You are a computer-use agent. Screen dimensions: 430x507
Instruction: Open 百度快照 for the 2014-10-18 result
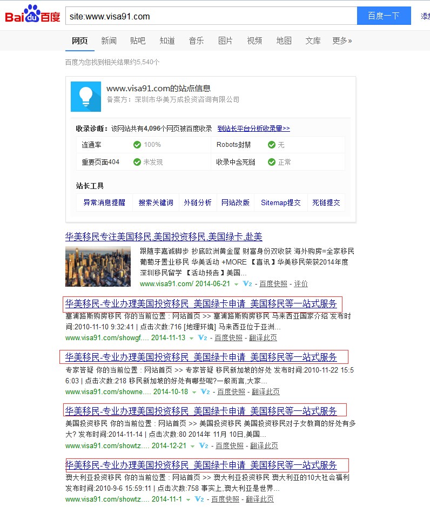[231, 392]
